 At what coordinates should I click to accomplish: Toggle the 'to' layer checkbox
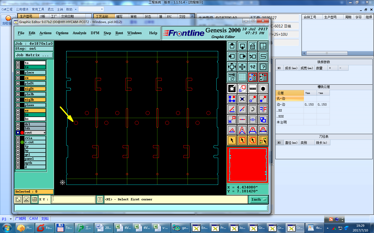click(18, 63)
